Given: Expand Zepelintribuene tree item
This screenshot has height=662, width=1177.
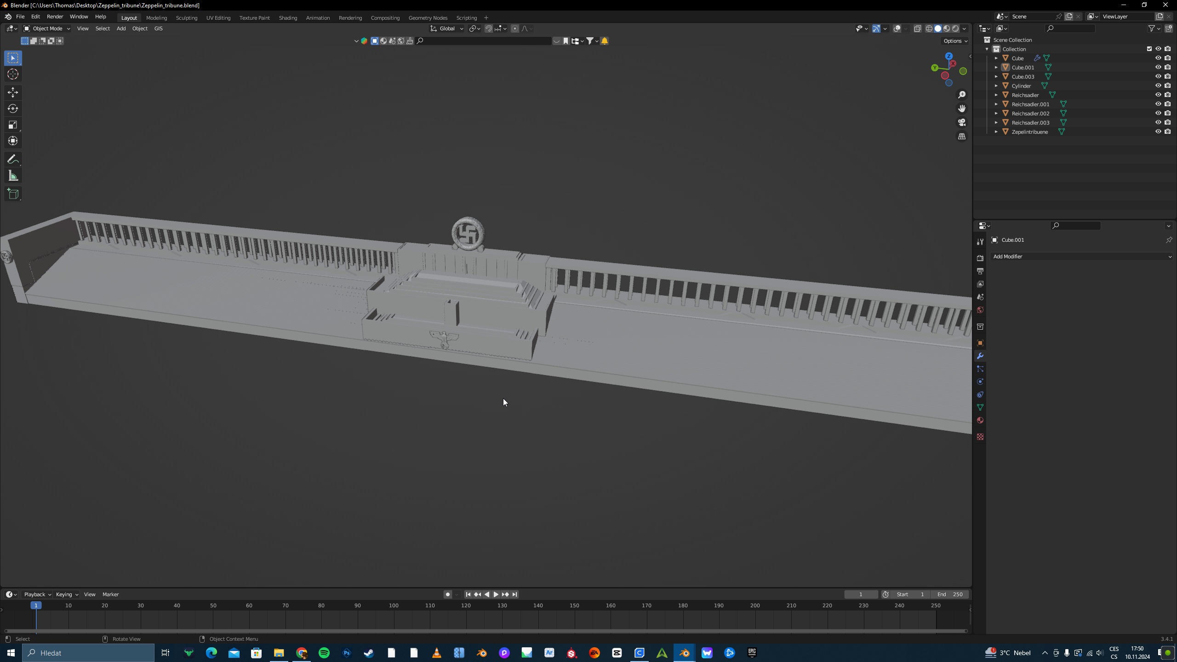Looking at the screenshot, I should [996, 131].
